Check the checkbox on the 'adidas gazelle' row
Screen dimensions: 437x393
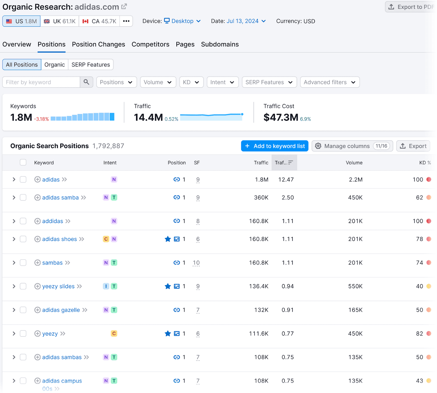[23, 310]
